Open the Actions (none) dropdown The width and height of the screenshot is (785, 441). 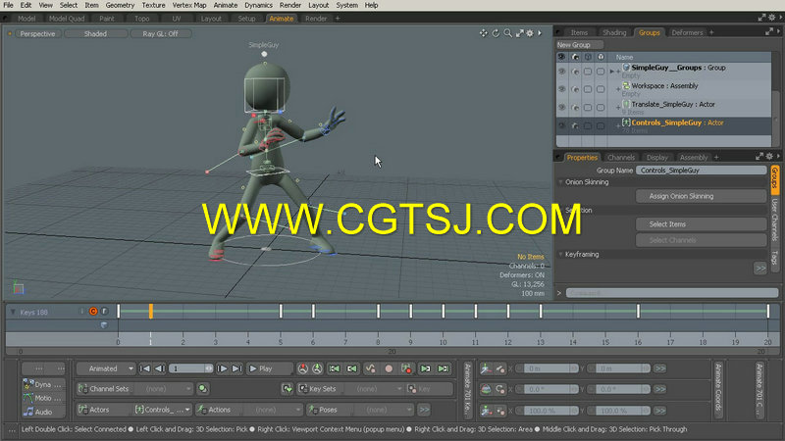[272, 410]
